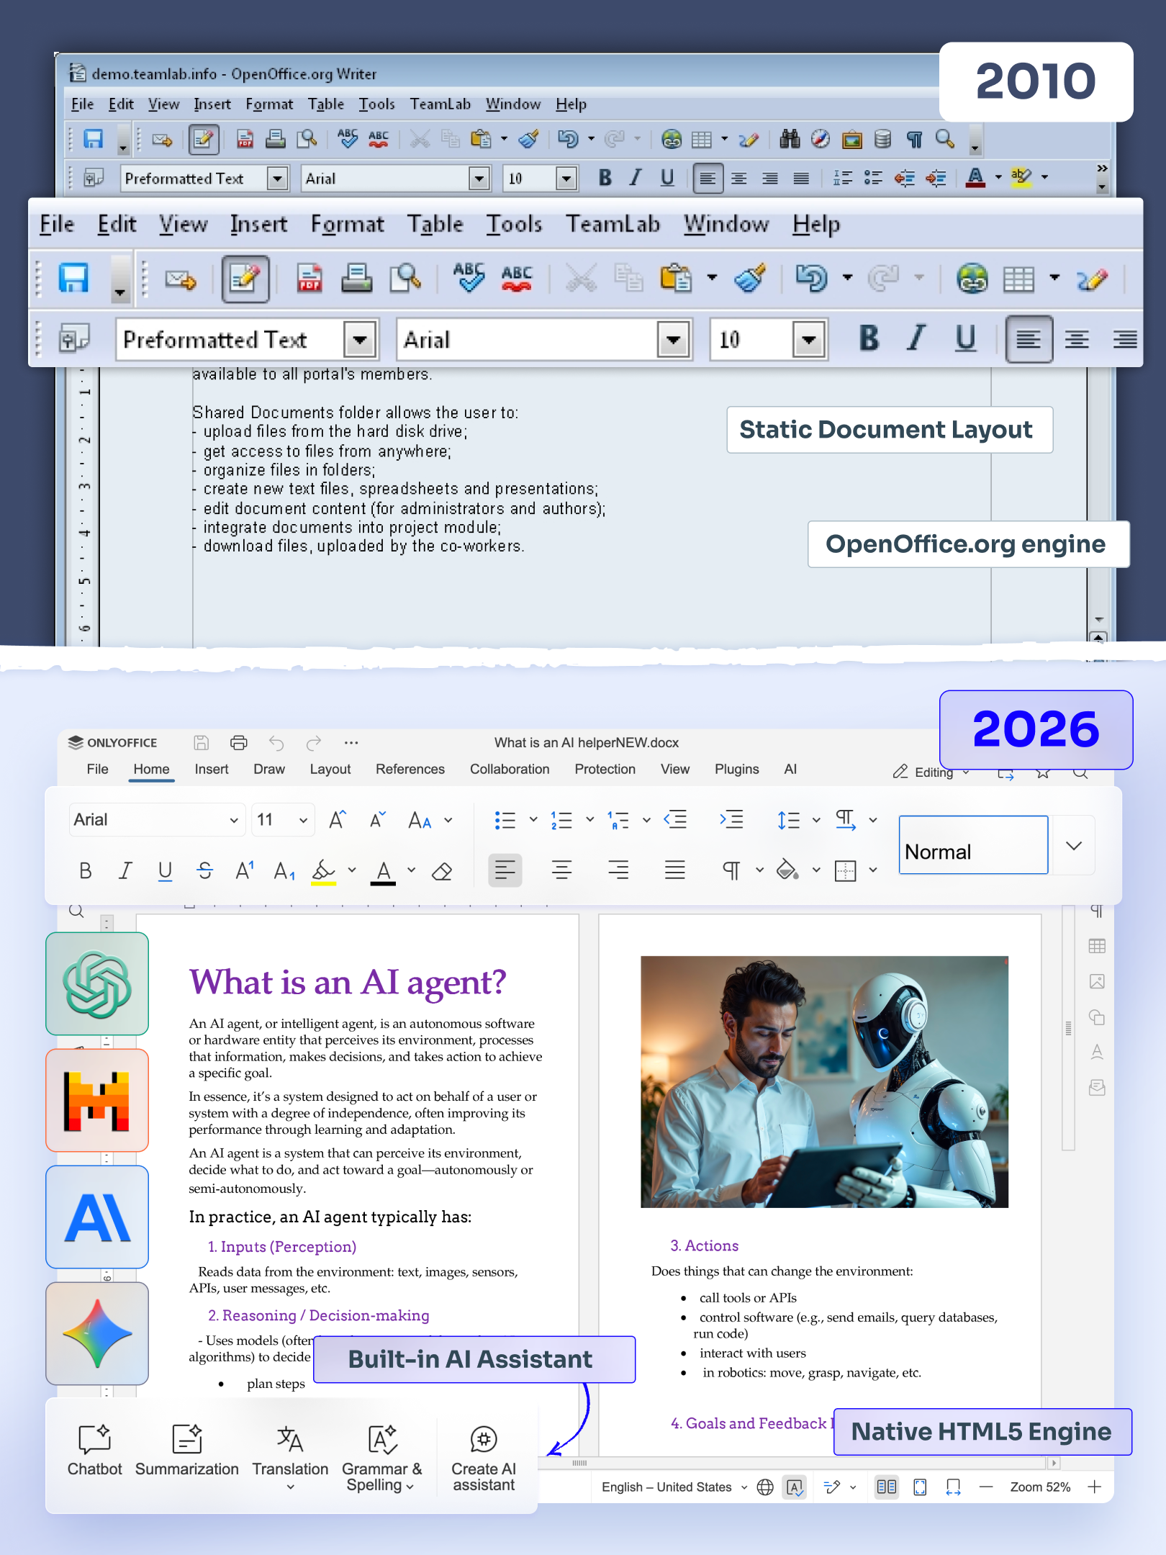Viewport: 1166px width, 1555px height.
Task: Click the Decrement font size icon in ONLYOFFICE
Action: [x=378, y=819]
